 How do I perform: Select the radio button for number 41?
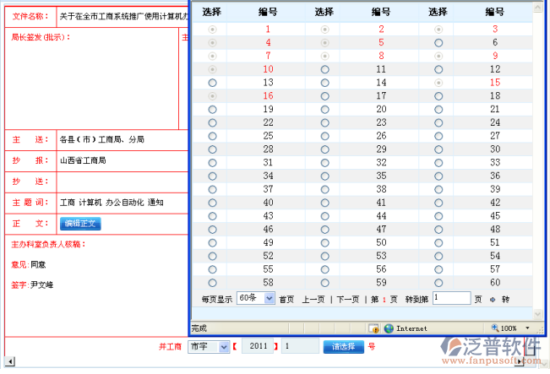click(324, 203)
